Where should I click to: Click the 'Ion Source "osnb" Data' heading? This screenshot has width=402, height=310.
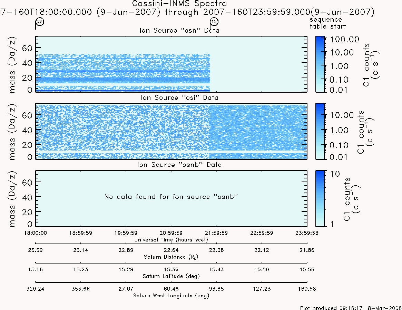[x=179, y=165]
